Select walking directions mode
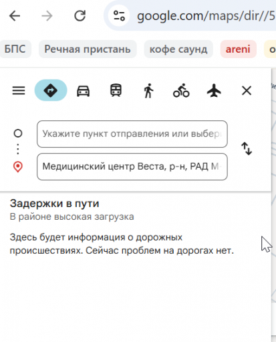276x342 pixels. click(x=148, y=91)
